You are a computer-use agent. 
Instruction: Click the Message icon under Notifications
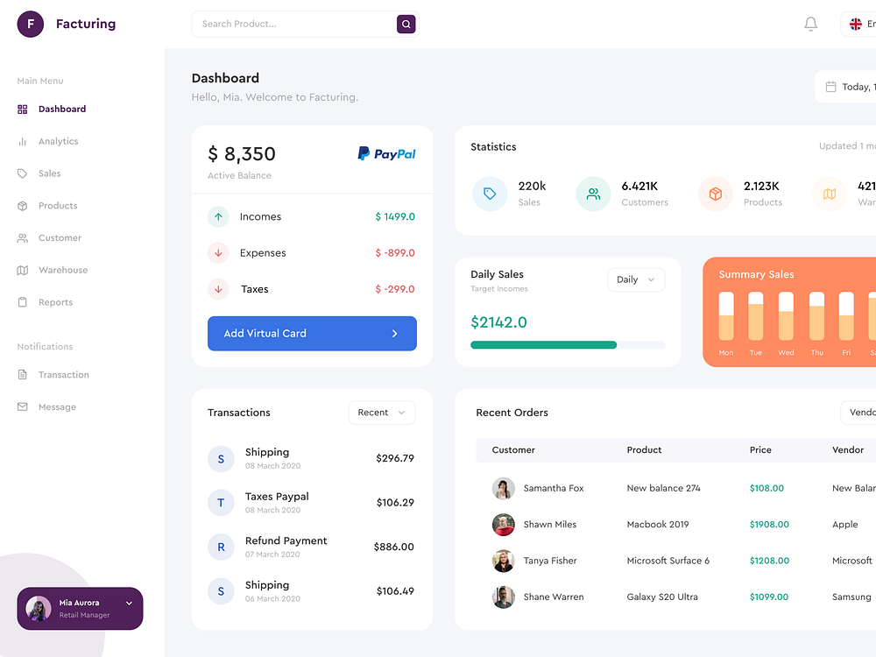coord(22,406)
